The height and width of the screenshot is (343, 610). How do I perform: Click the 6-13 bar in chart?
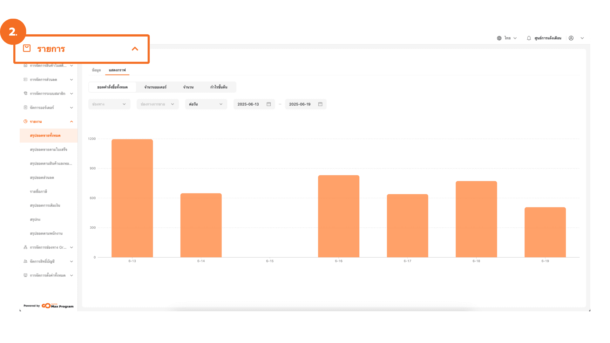point(132,198)
